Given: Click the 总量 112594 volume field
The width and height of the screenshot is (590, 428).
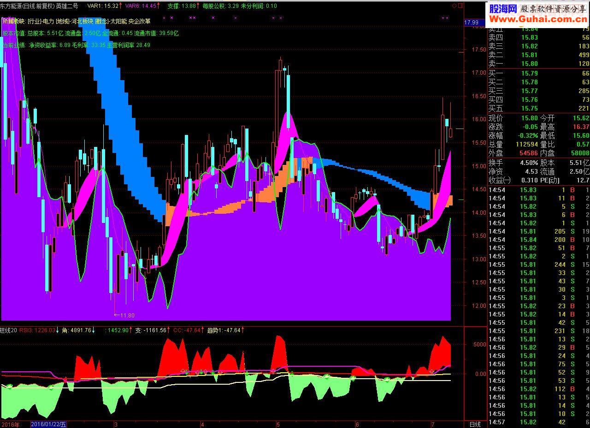Looking at the screenshot, I should click(513, 144).
